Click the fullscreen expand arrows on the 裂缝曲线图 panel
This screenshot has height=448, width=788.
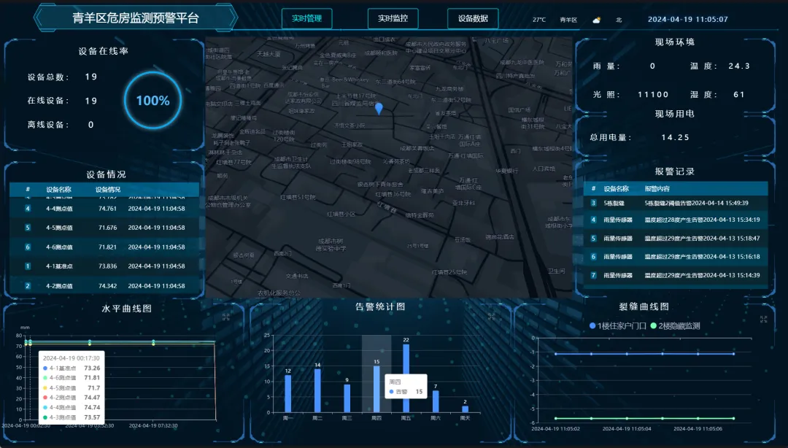763,320
